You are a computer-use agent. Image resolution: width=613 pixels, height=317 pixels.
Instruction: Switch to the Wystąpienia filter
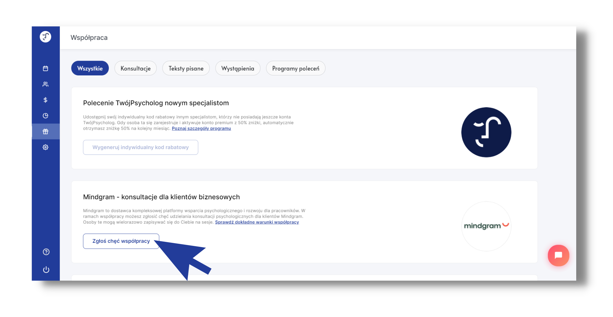238,68
